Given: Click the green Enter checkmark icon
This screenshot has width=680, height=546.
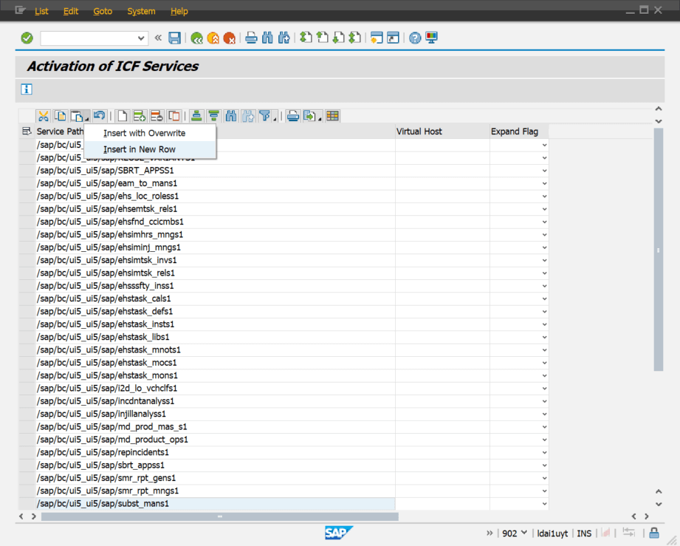Looking at the screenshot, I should point(27,38).
